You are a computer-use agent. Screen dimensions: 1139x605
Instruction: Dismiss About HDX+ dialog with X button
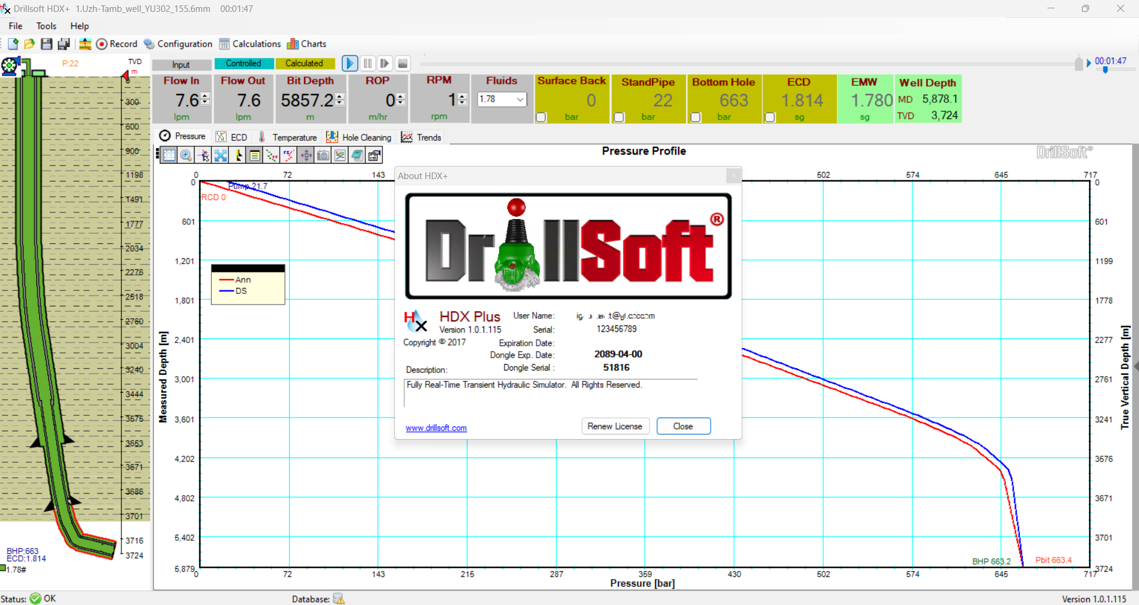pyautogui.click(x=733, y=175)
